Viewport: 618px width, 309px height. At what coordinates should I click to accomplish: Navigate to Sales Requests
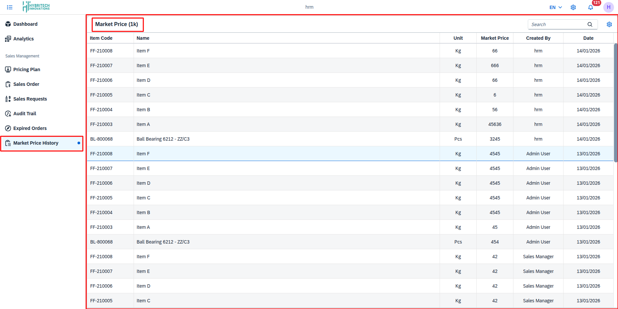(30, 99)
